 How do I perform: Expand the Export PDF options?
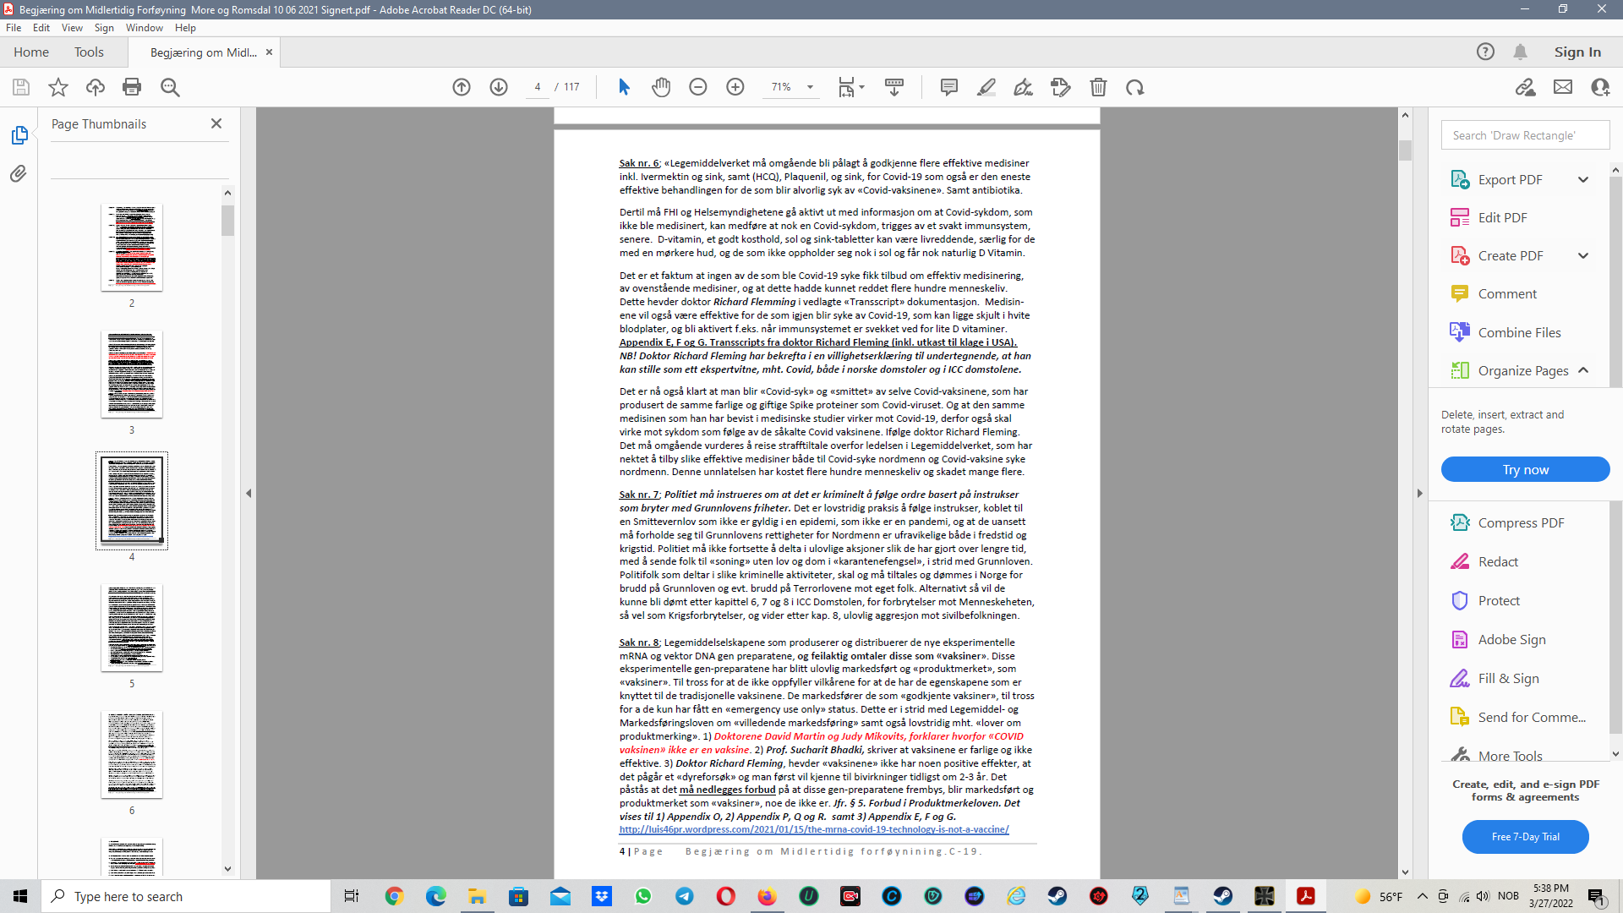1583,179
